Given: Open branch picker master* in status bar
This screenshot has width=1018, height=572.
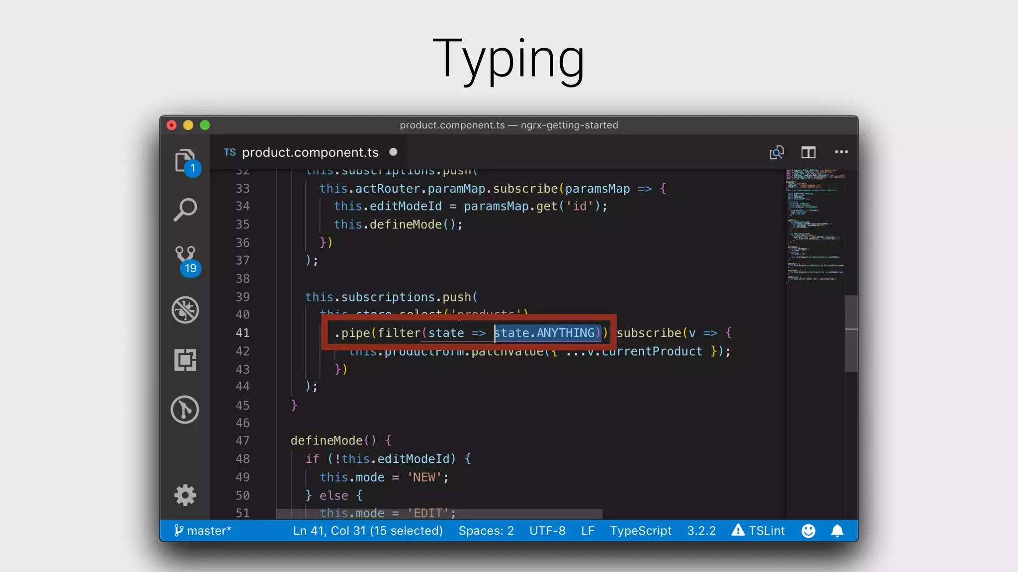Looking at the screenshot, I should tap(203, 531).
